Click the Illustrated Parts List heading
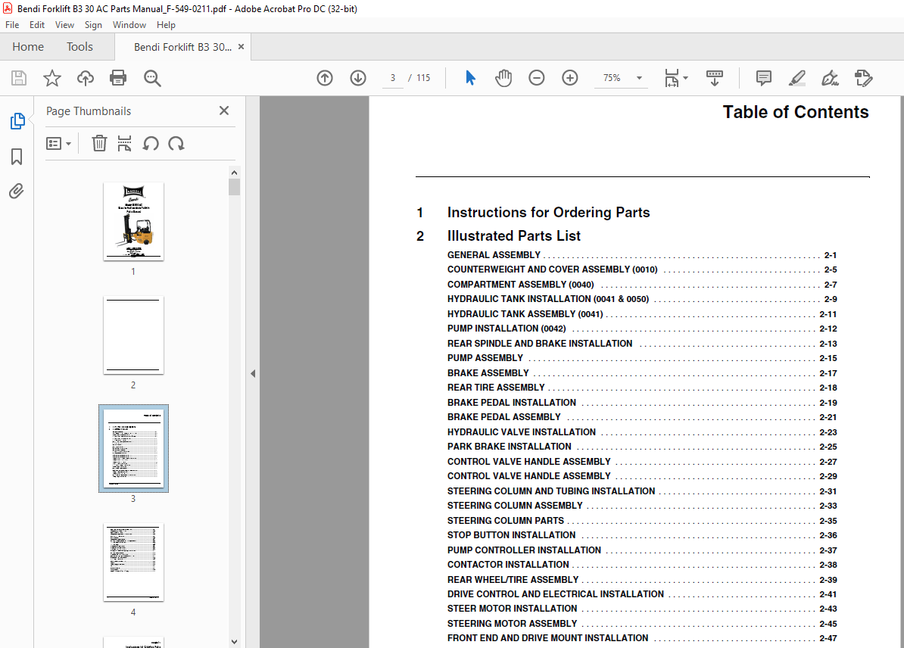This screenshot has height=648, width=904. (513, 235)
